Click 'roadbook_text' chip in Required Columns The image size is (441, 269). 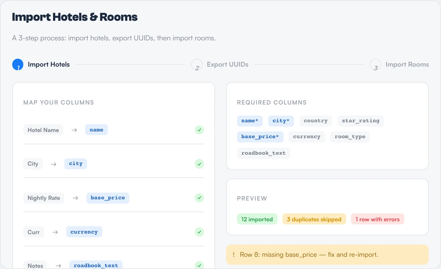264,153
